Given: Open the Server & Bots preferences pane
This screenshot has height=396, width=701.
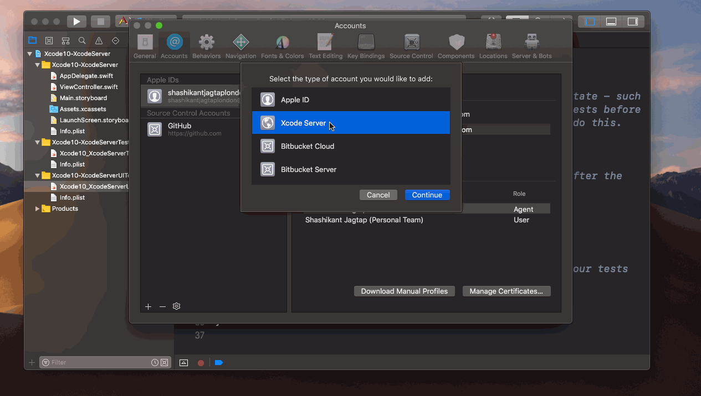Looking at the screenshot, I should tap(532, 44).
